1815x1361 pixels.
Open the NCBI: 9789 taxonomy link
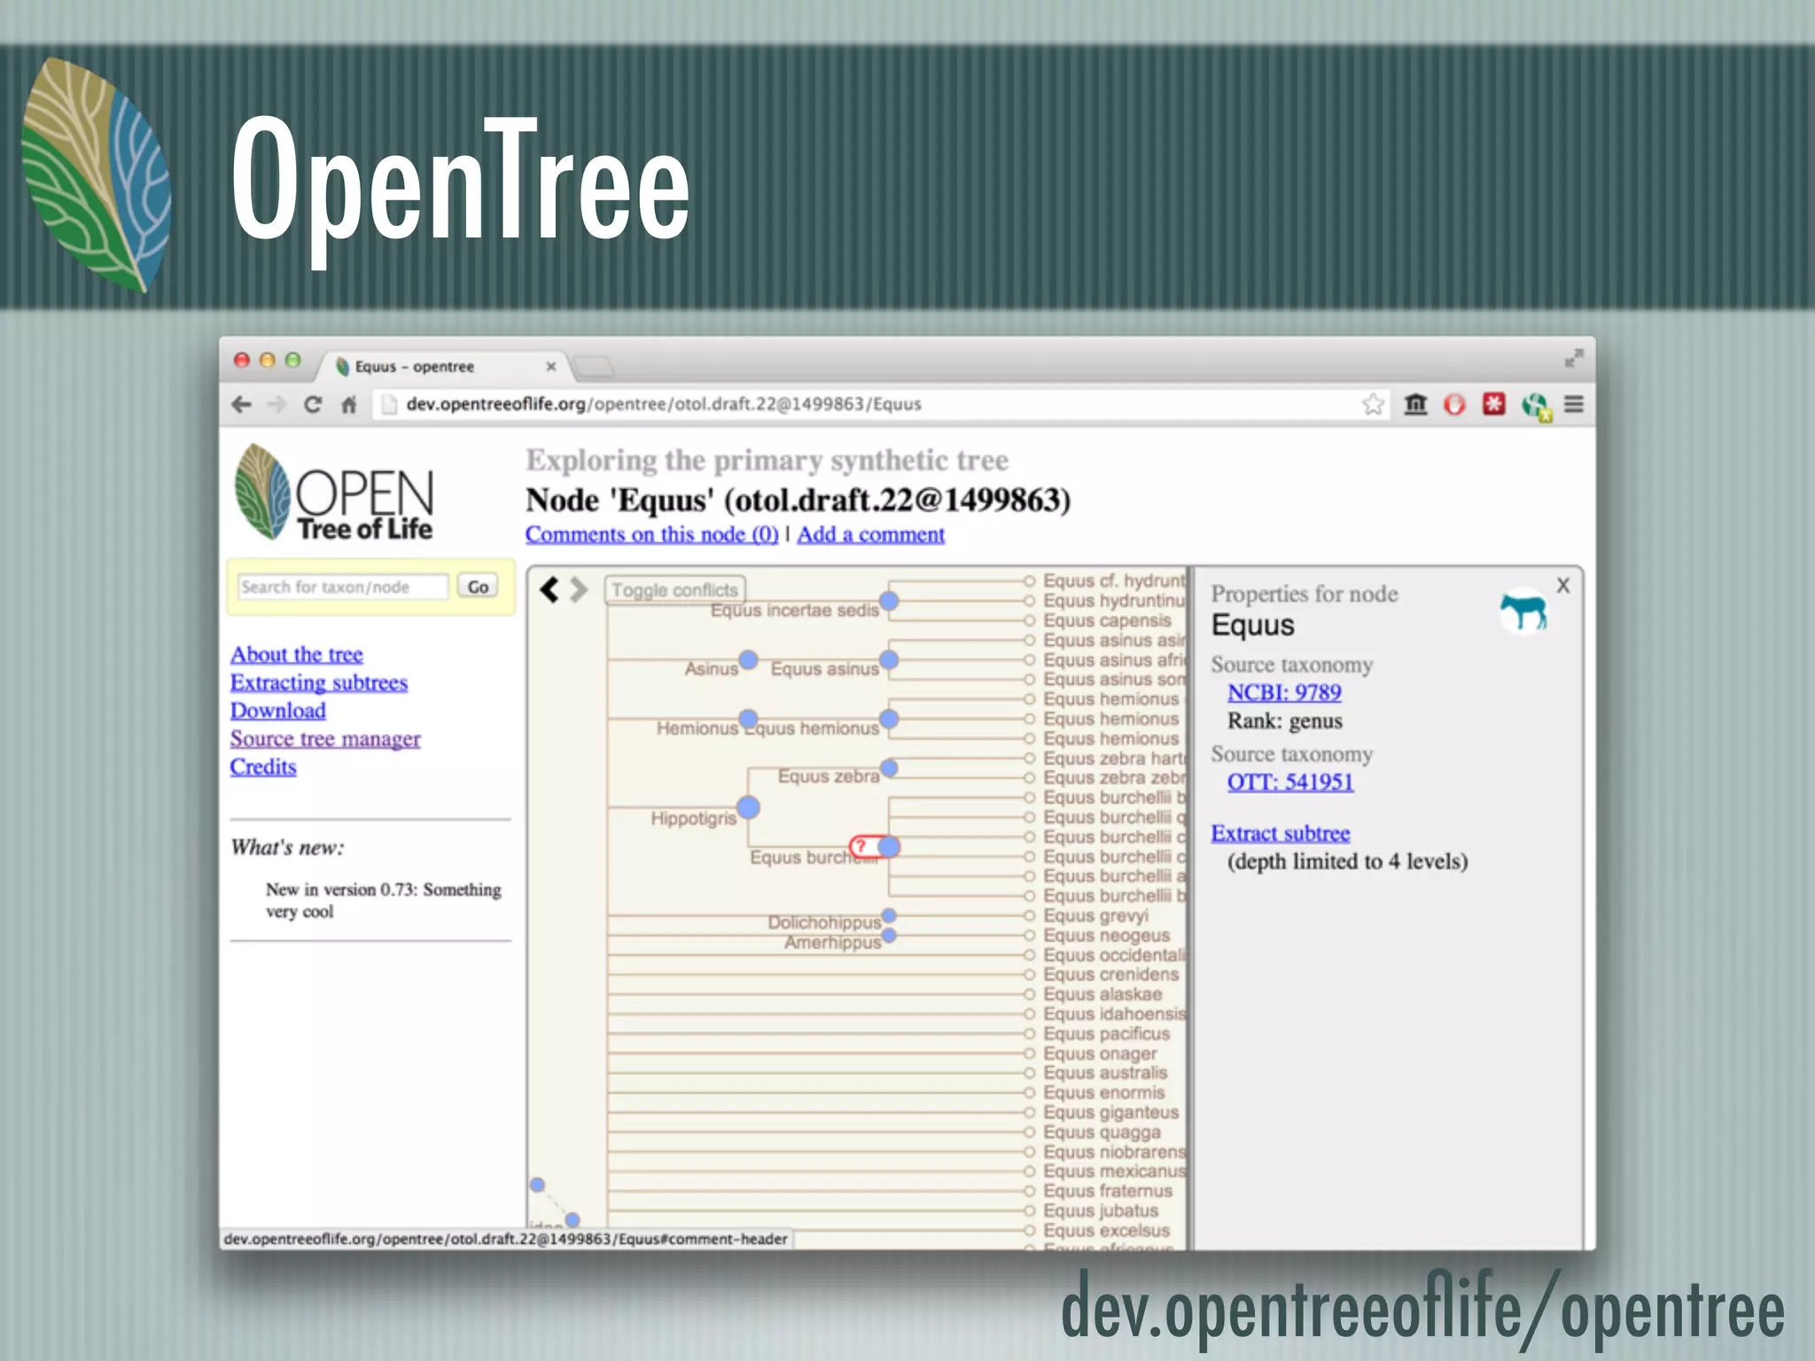[x=1284, y=693]
